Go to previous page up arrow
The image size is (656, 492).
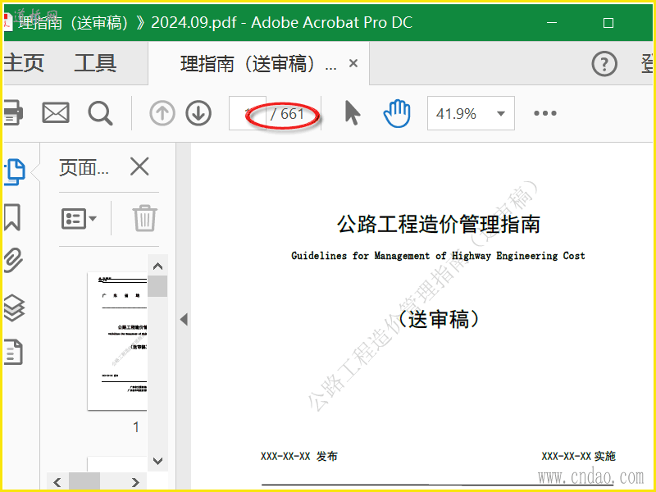click(162, 113)
